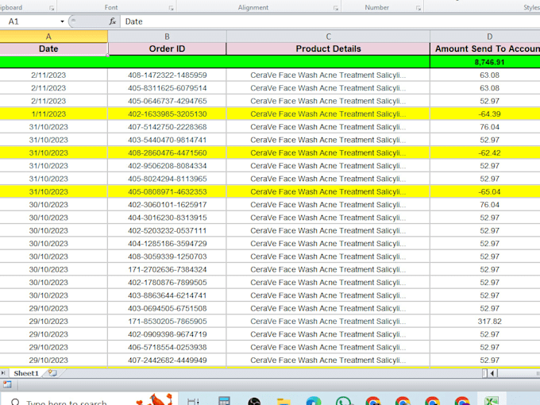Select order ID 407-2442682-4449949

(x=167, y=361)
